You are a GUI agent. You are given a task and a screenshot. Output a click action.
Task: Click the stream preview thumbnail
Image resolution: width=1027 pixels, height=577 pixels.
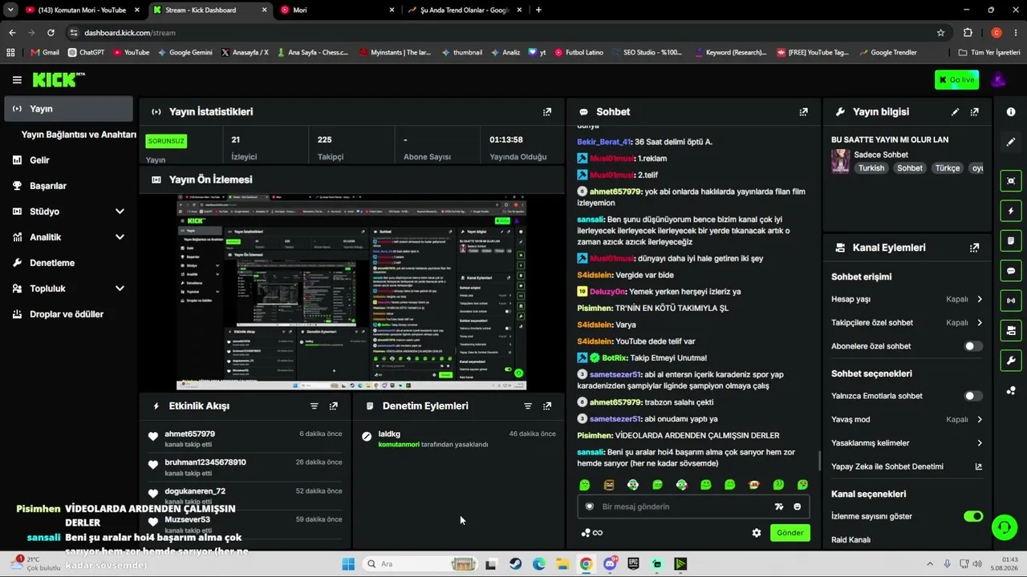pos(351,292)
